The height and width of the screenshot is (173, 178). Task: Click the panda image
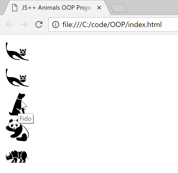click(17, 130)
